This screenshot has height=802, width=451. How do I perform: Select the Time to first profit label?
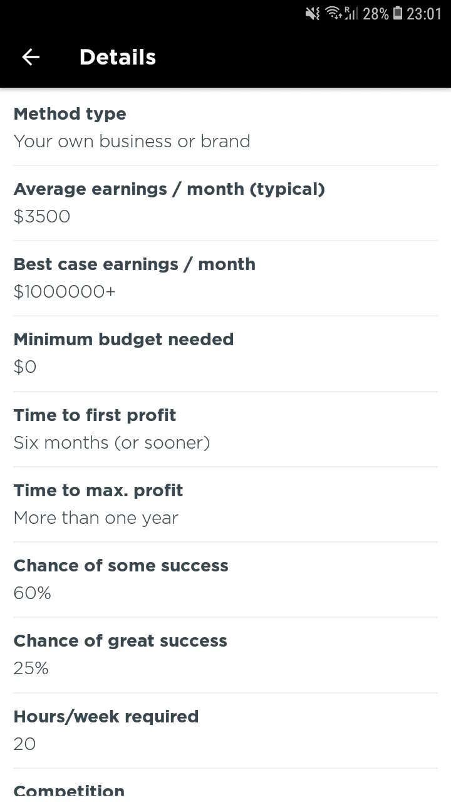95,415
